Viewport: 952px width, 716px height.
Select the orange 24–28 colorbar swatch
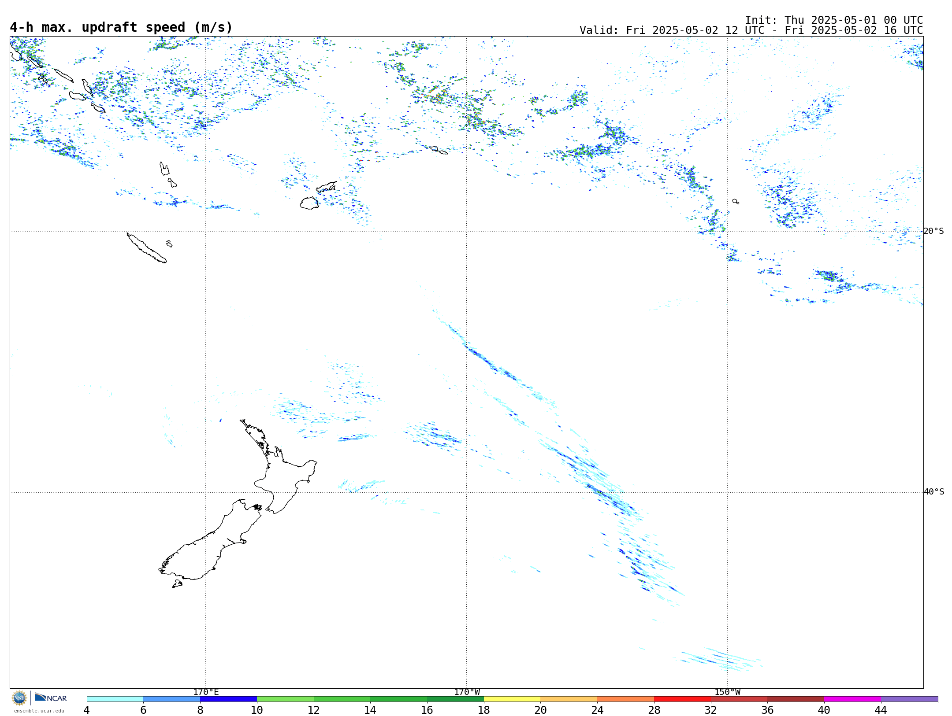[626, 699]
